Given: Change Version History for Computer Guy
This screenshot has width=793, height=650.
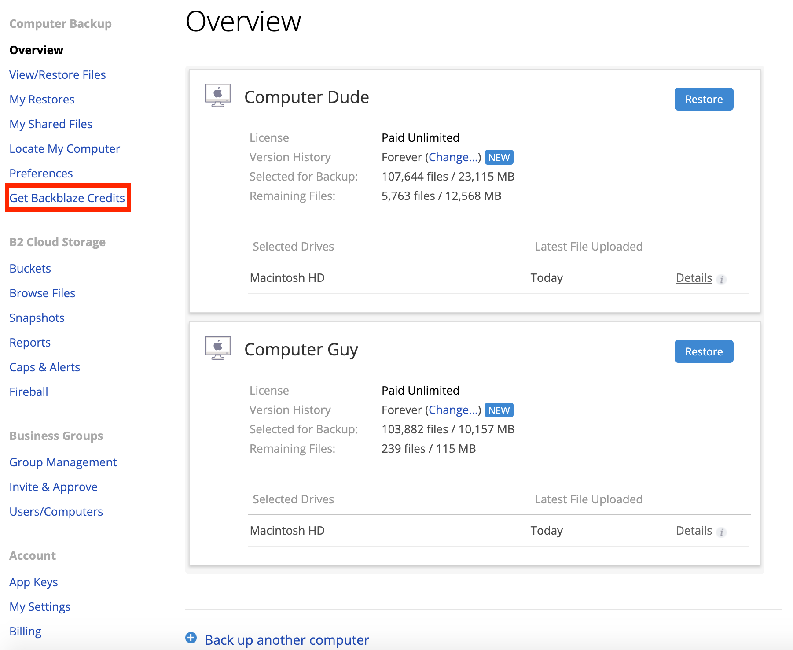Looking at the screenshot, I should point(453,410).
